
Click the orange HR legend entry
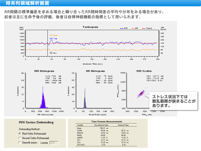point(135,28)
